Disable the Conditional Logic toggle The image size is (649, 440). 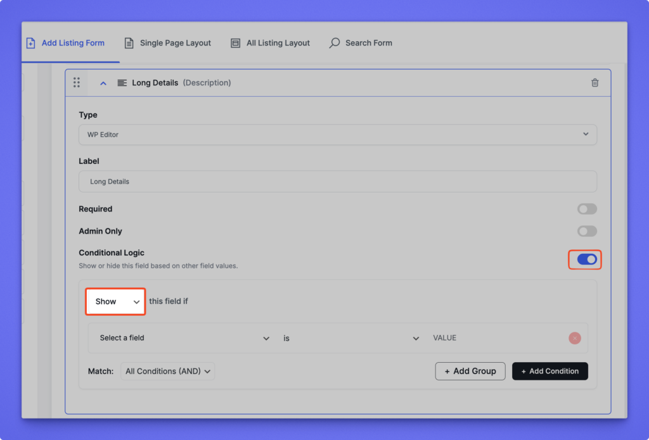point(586,260)
